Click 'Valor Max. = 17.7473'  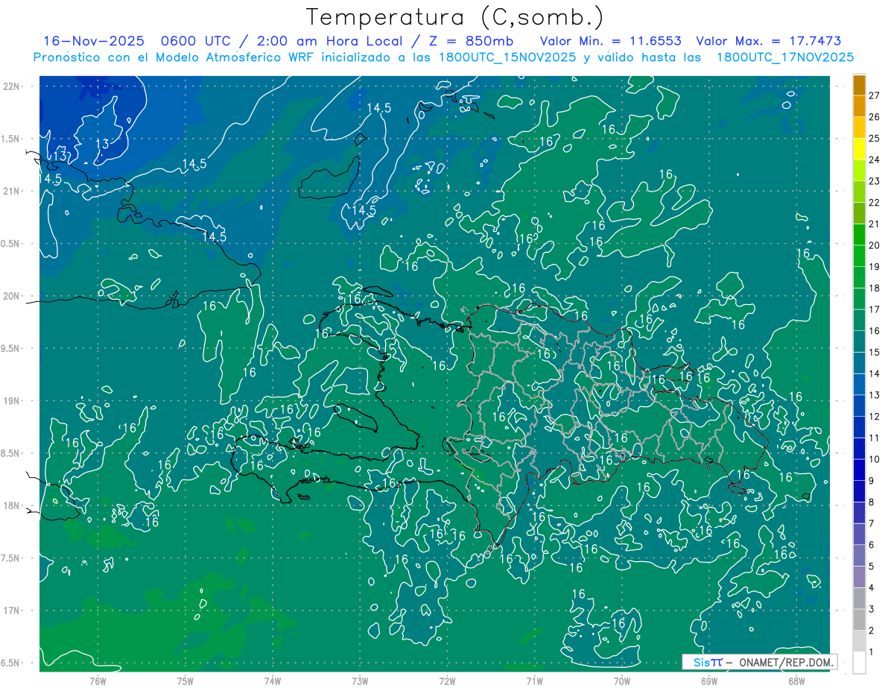(x=768, y=41)
